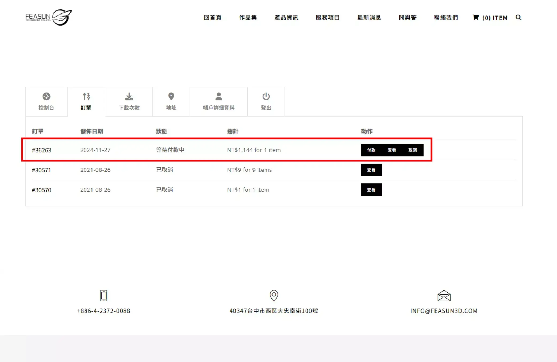View order #30571 with 查看 button
The height and width of the screenshot is (362, 557).
371,170
